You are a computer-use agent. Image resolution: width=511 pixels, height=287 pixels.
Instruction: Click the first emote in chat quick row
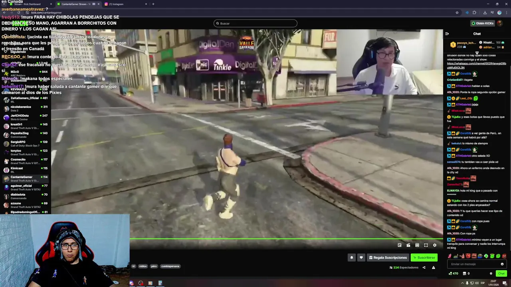(450, 256)
